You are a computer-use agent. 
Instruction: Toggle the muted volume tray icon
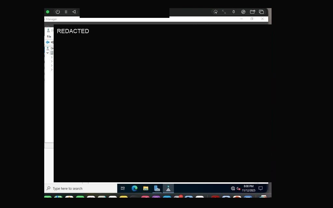coord(238,188)
